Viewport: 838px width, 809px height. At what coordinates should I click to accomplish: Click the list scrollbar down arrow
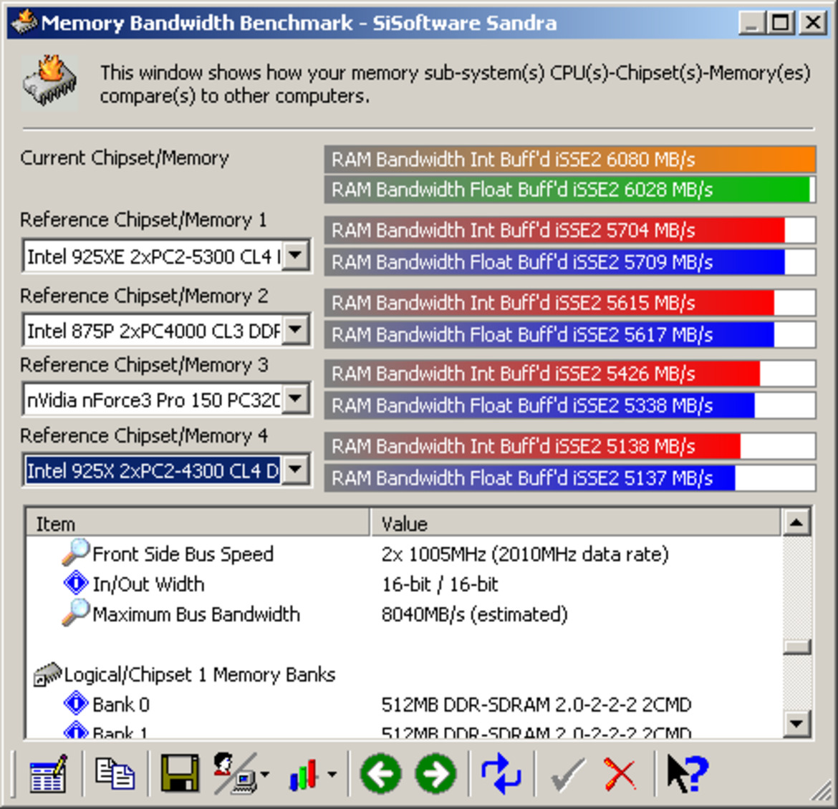click(796, 724)
